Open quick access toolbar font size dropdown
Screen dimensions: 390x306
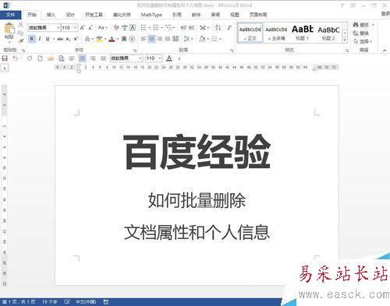click(x=160, y=58)
